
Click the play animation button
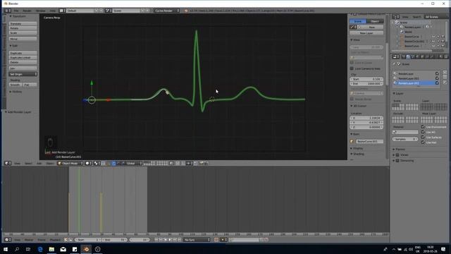pyautogui.click(x=170, y=240)
